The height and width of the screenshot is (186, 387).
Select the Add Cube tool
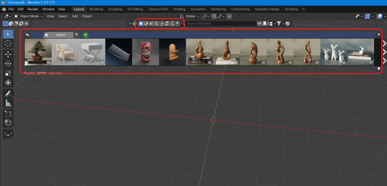[x=8, y=114]
